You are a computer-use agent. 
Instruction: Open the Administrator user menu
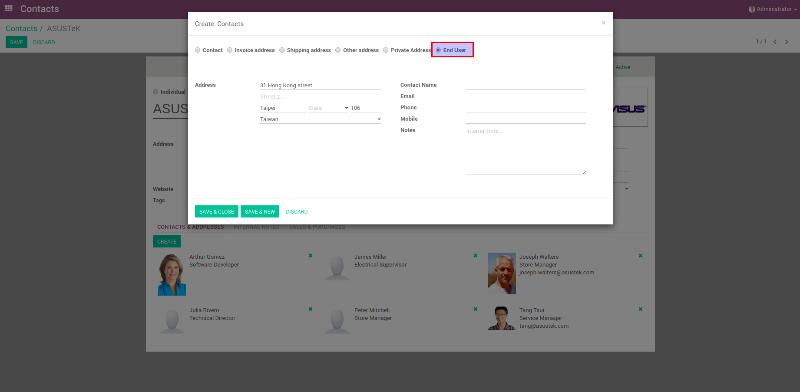coord(773,9)
